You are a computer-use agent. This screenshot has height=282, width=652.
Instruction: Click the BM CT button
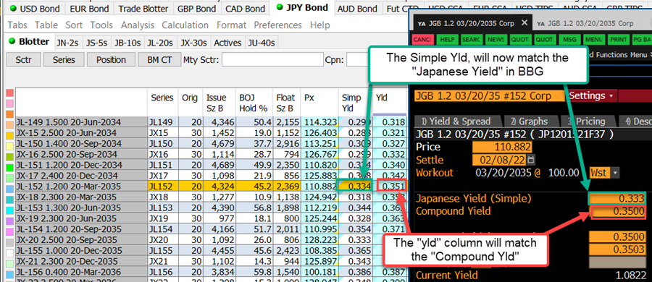coord(159,60)
